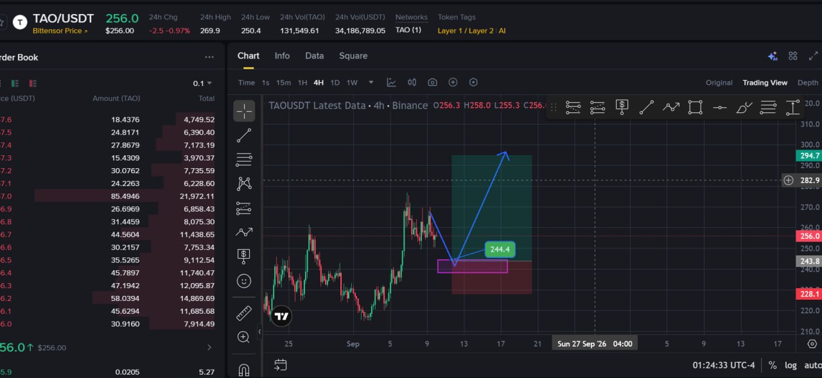Click the first favorite tool in floating toolbar
This screenshot has width=822, height=378.
pos(573,107)
